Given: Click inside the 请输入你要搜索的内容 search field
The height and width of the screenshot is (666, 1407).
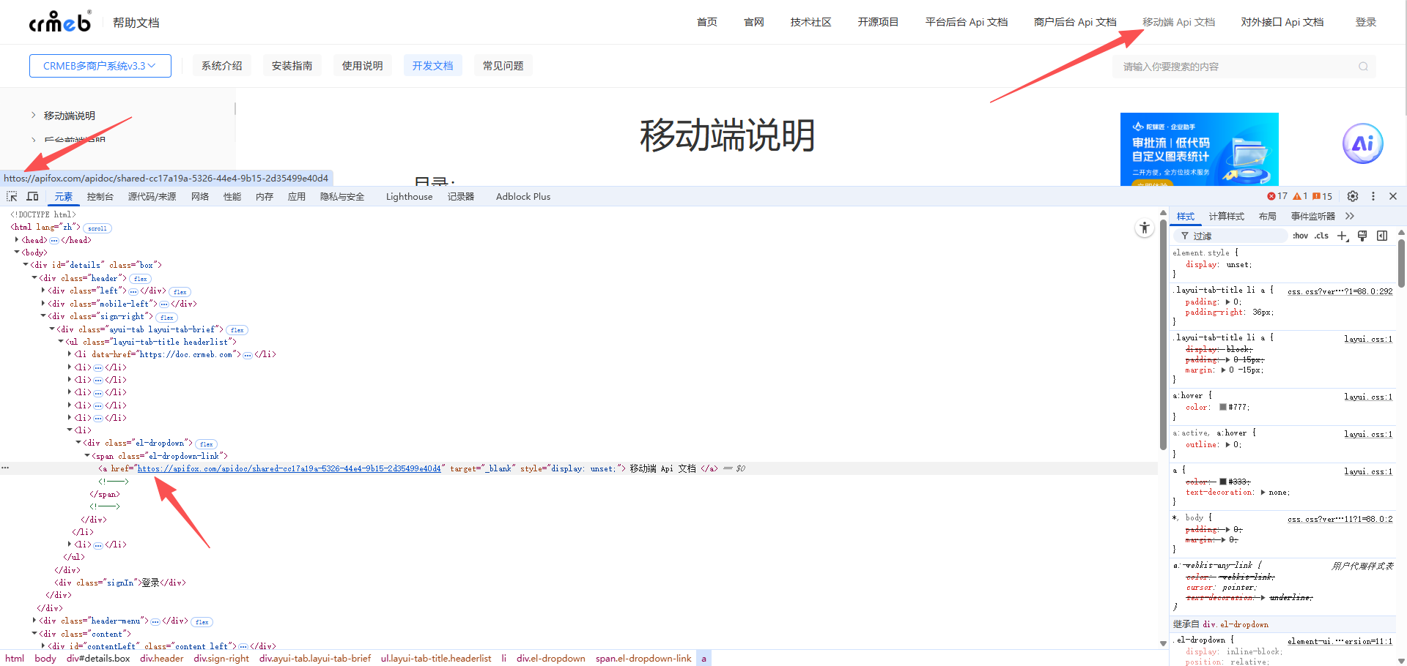Looking at the screenshot, I should (1209, 66).
